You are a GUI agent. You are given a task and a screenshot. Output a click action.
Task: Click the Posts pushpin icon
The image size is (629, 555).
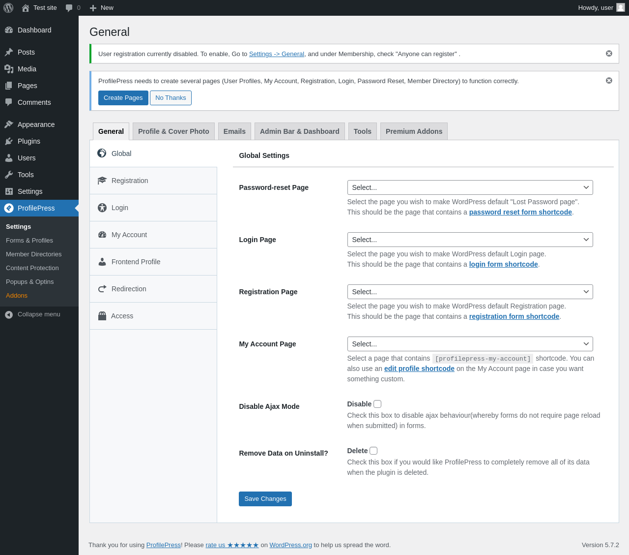point(9,52)
